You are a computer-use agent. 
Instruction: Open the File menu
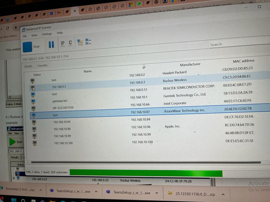point(25,36)
